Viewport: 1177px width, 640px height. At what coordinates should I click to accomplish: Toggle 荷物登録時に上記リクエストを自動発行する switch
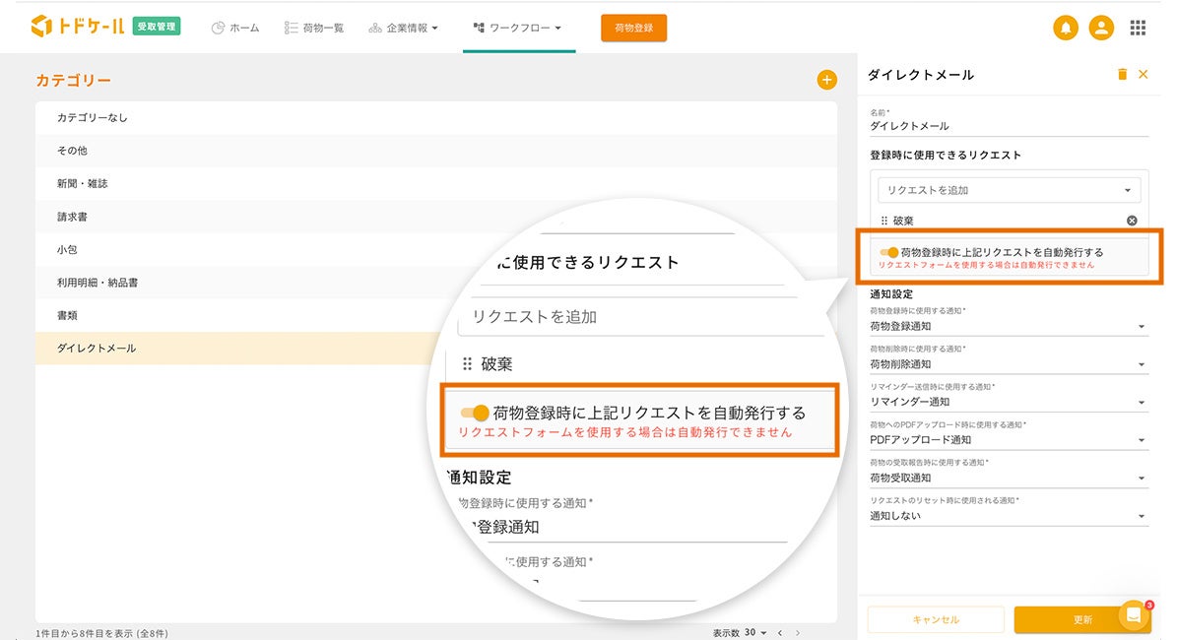point(888,252)
